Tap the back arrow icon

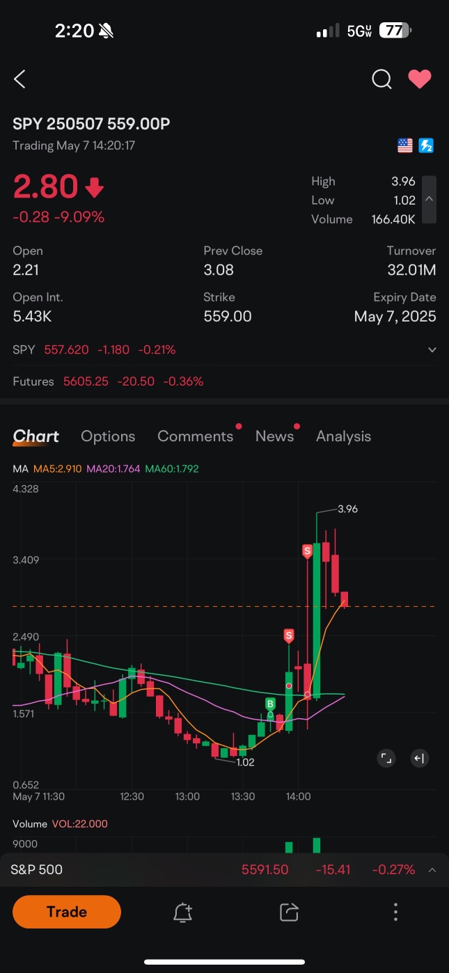click(19, 79)
